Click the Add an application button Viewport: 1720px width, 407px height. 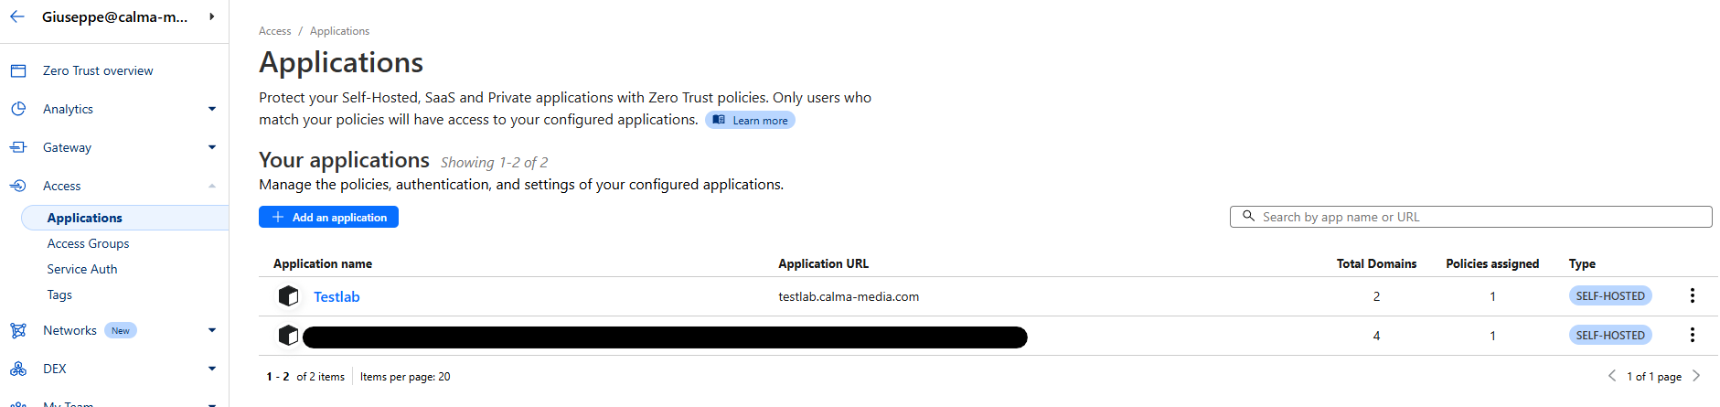pos(328,217)
